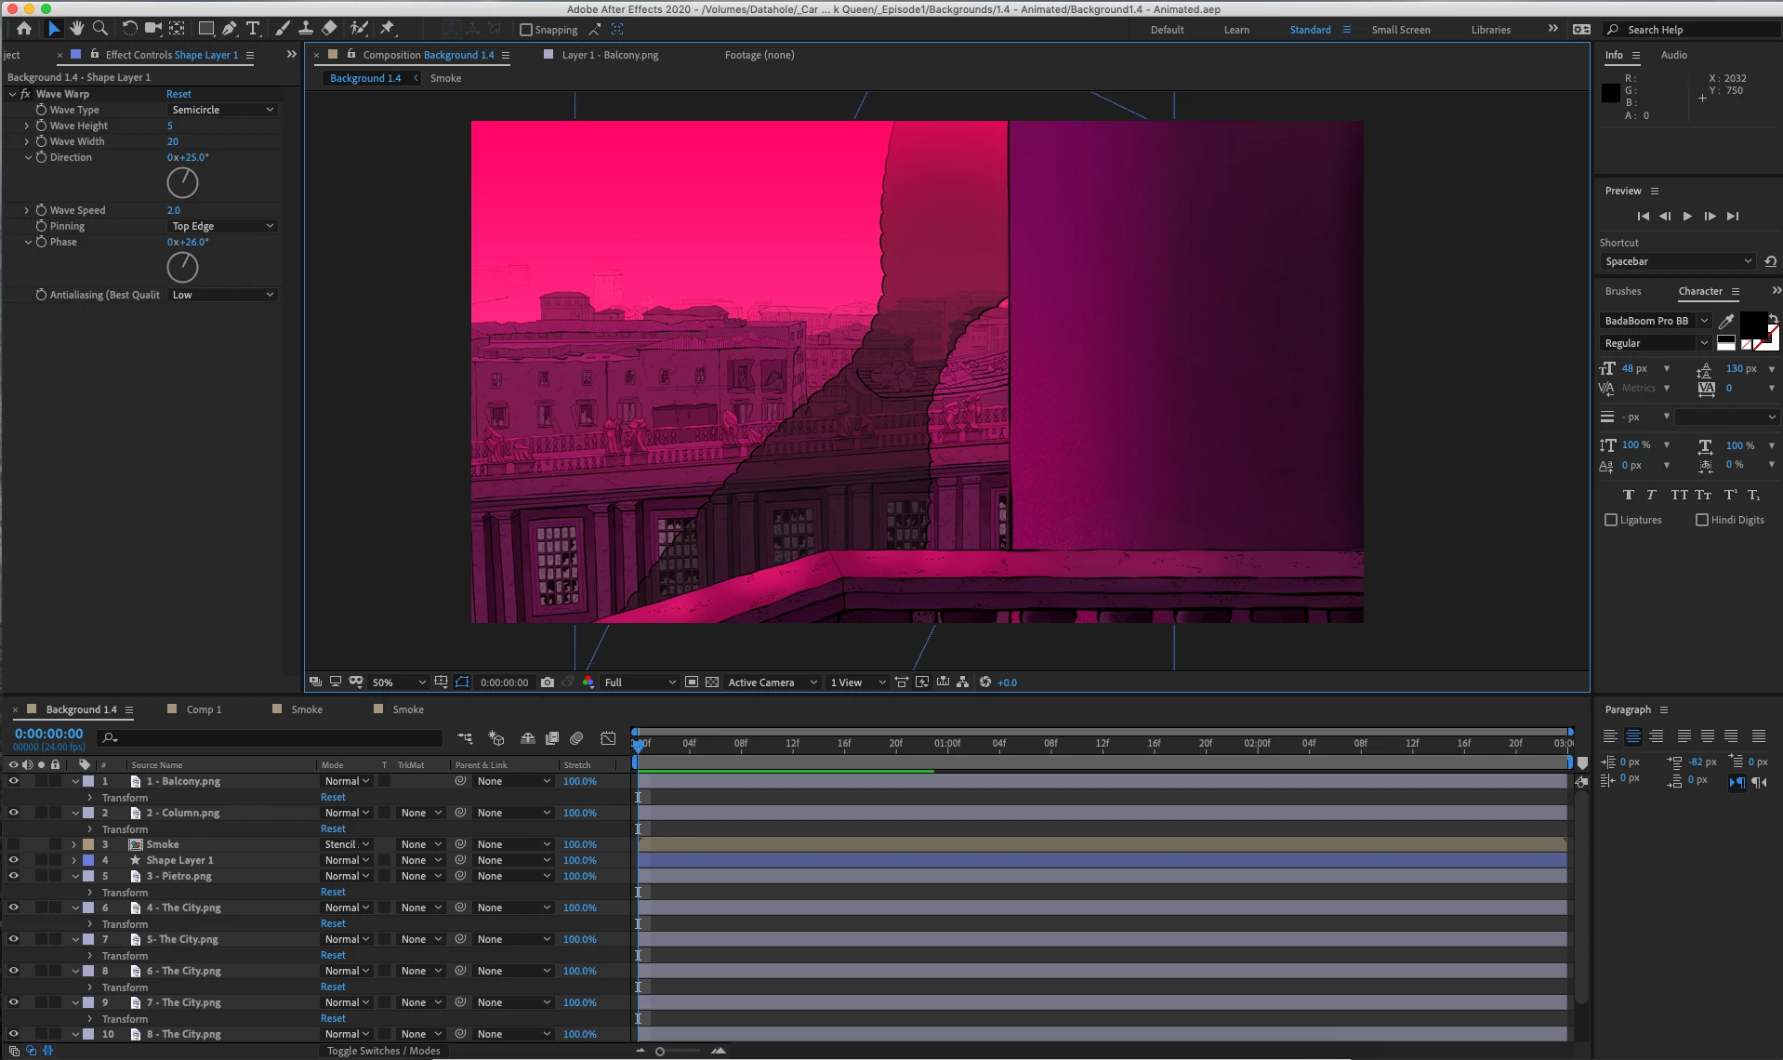Hide the 1 - Balcony.png layer
Image resolution: width=1783 pixels, height=1060 pixels.
[x=13, y=781]
